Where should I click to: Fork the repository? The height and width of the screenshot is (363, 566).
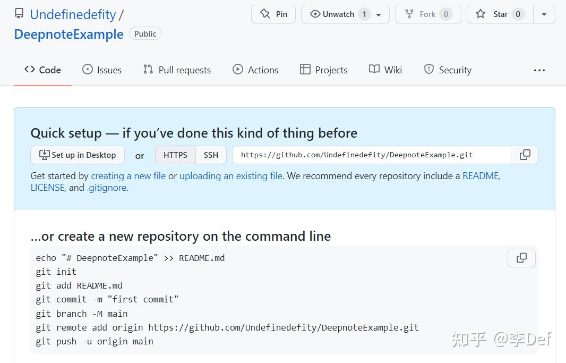(x=427, y=14)
